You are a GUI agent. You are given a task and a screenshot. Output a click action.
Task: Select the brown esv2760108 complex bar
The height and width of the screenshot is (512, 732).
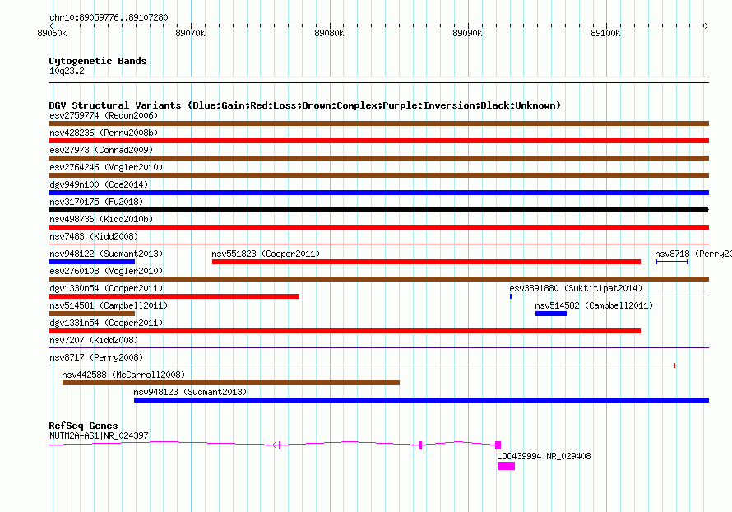tap(378, 279)
